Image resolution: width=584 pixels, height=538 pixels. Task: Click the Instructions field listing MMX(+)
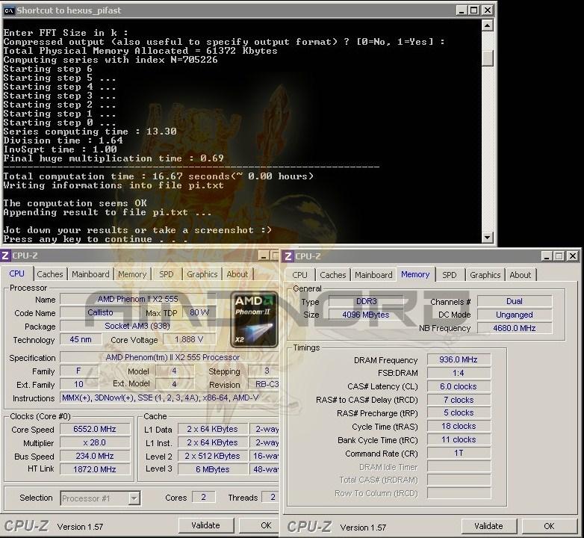[170, 398]
